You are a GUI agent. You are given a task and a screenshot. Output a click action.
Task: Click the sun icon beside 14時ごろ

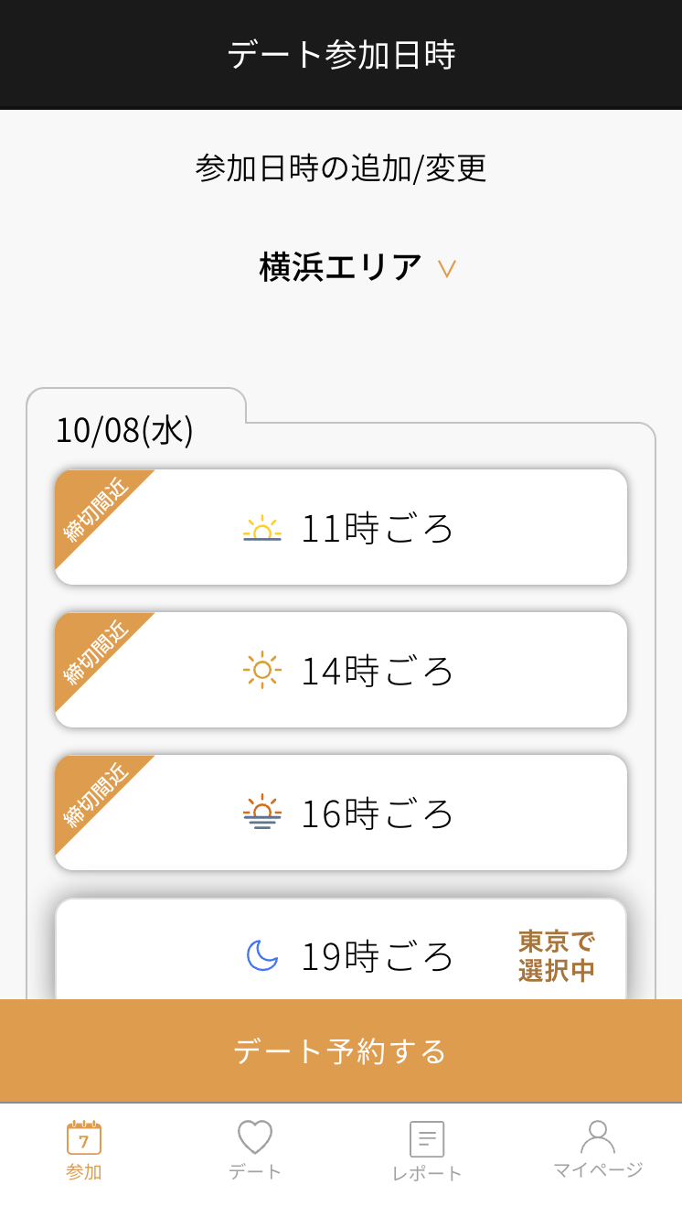point(262,670)
